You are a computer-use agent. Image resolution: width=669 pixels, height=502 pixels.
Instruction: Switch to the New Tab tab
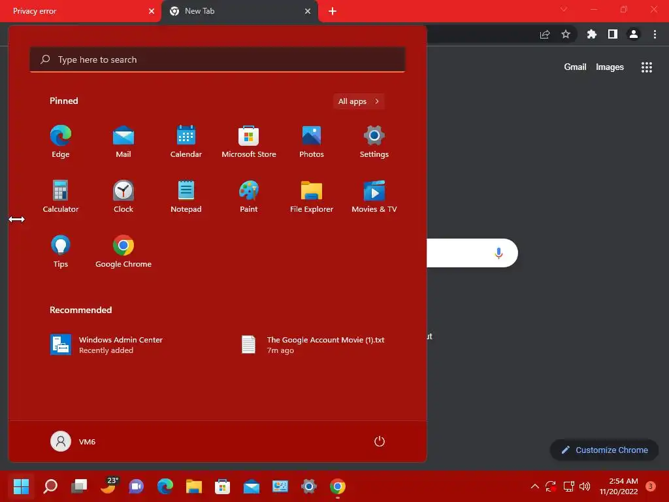click(x=239, y=11)
